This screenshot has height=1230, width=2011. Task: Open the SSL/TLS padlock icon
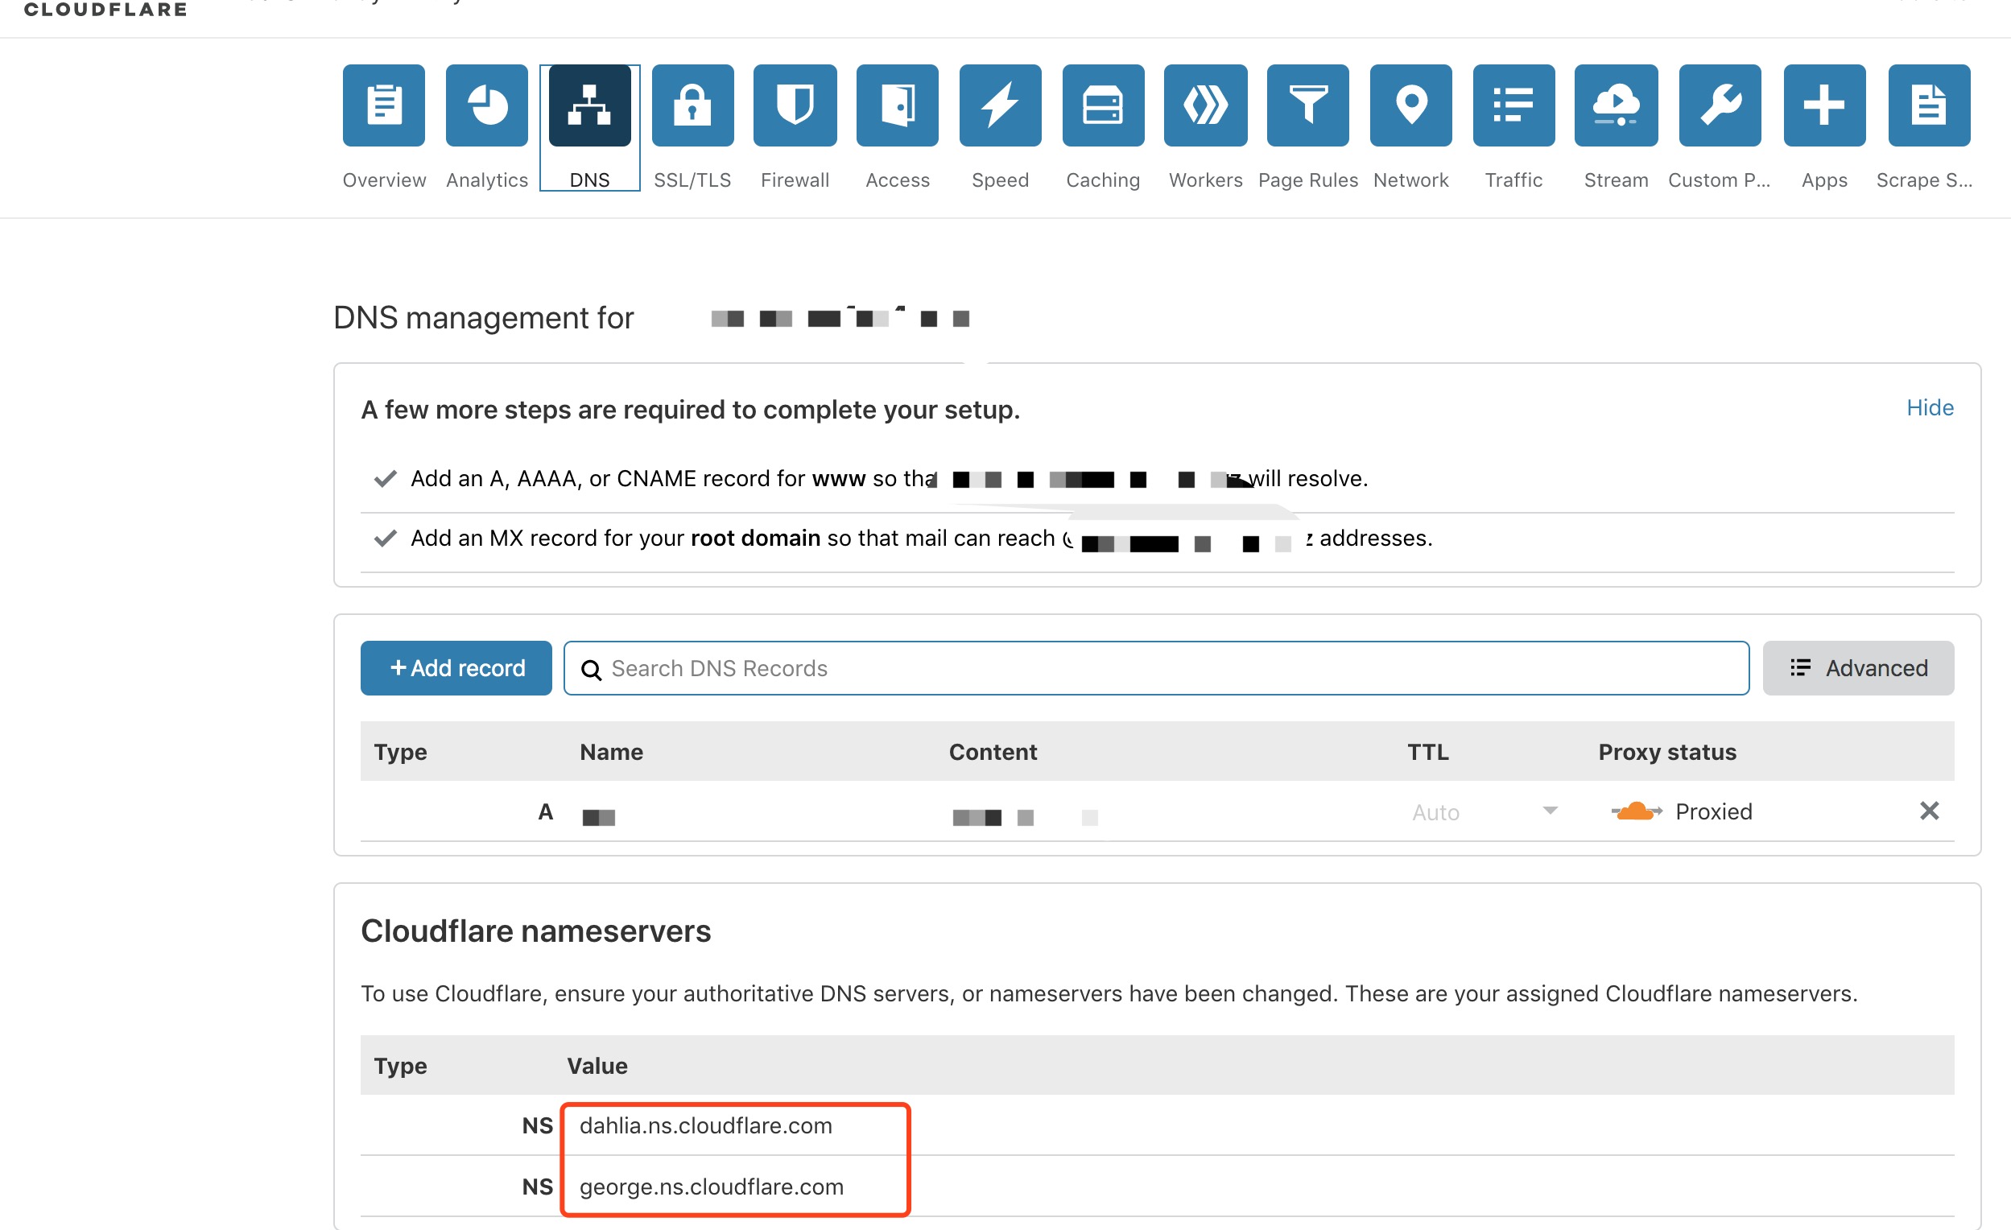coord(692,105)
